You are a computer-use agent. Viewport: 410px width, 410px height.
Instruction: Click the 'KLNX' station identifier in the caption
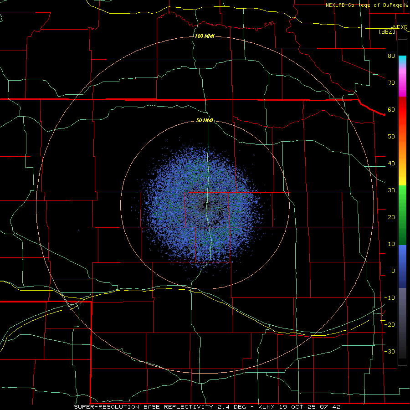pyautogui.click(x=266, y=407)
